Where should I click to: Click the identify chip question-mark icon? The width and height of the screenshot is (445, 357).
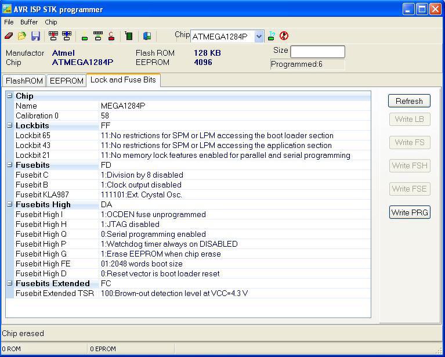click(272, 36)
